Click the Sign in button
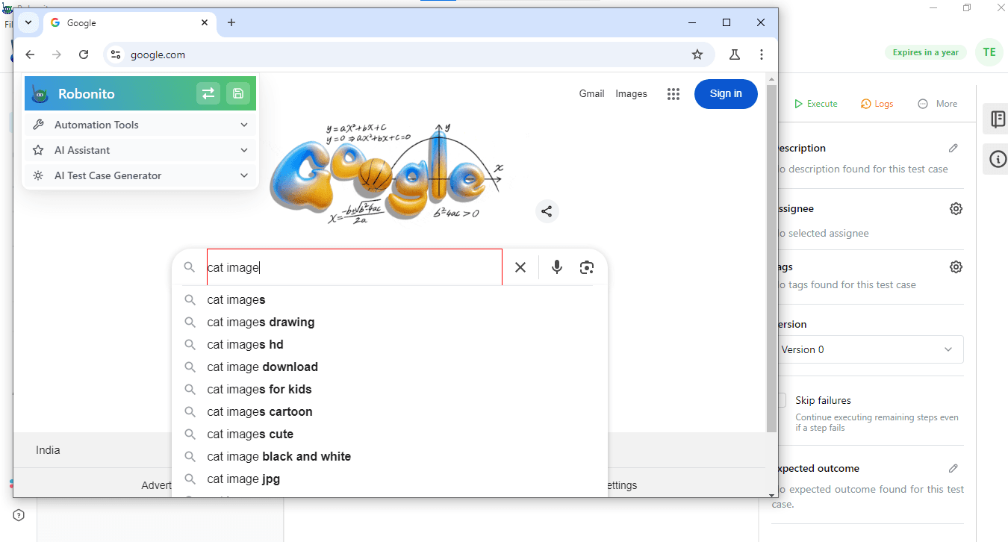This screenshot has height=542, width=1008. point(726,94)
